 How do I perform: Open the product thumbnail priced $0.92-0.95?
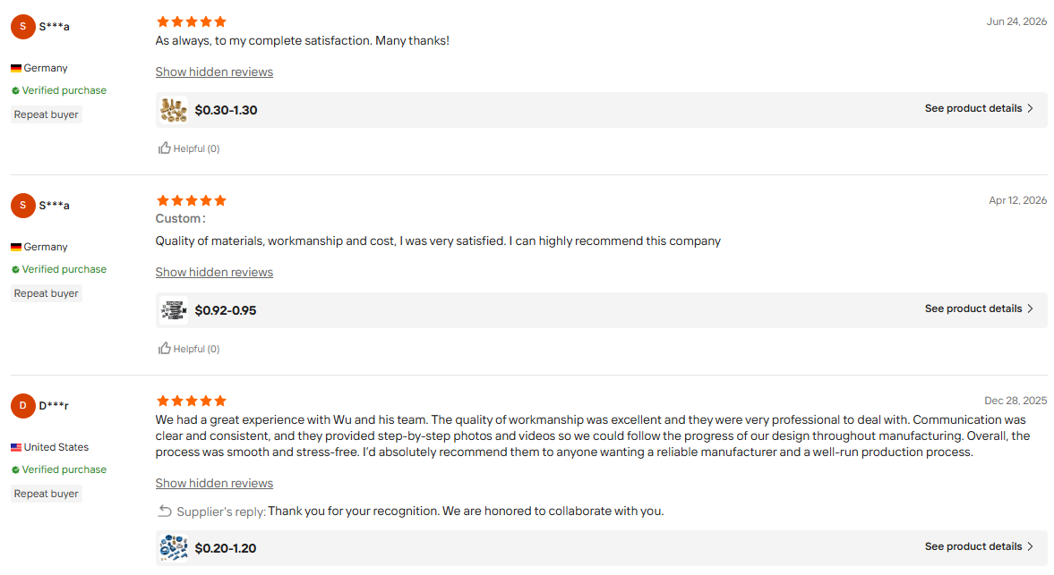pyautogui.click(x=174, y=310)
